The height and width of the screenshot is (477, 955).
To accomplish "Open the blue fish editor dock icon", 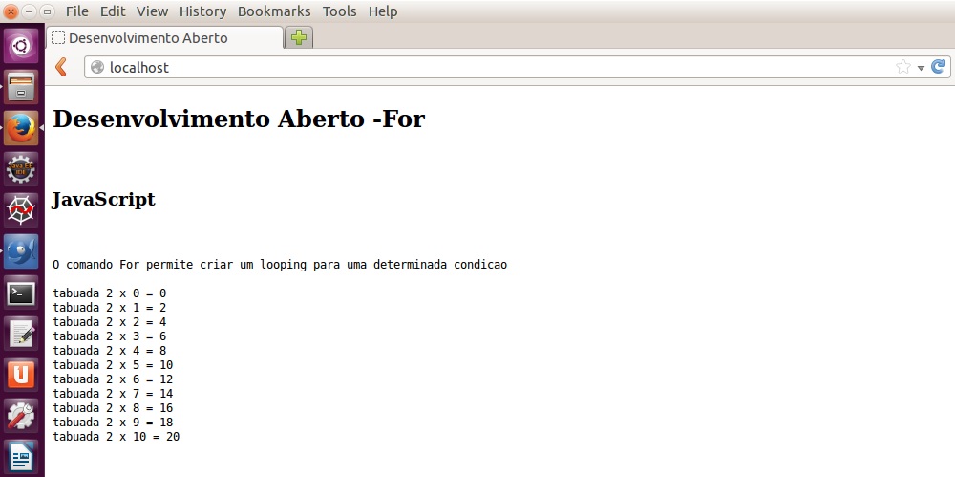I will pyautogui.click(x=21, y=251).
